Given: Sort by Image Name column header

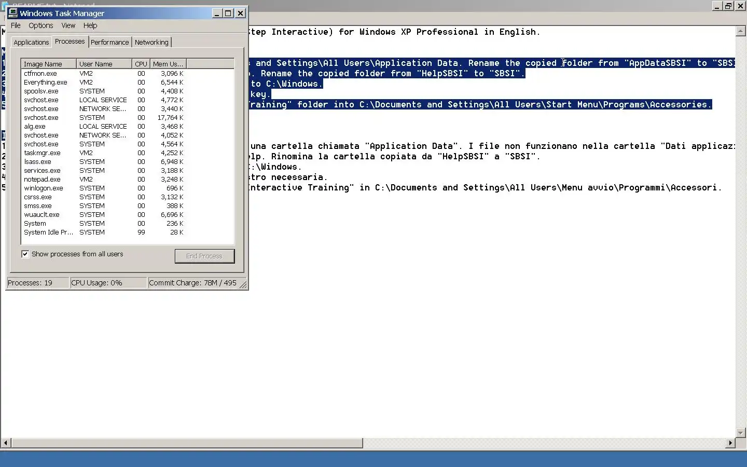Looking at the screenshot, I should point(49,64).
